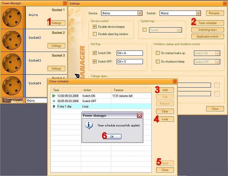Image resolution: width=228 pixels, height=176 pixels.
Task: Click the Switch OFF hot key input field
Action: (x=129, y=62)
